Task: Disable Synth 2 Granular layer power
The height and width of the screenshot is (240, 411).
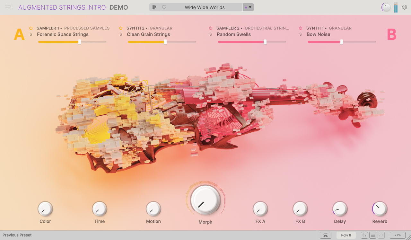Action: [x=121, y=28]
